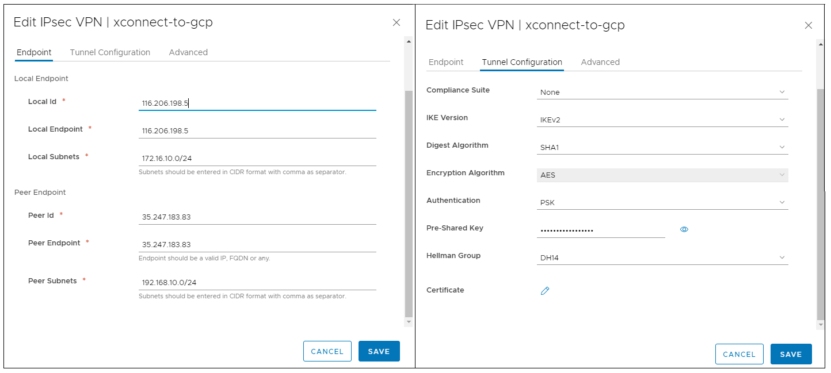This screenshot has height=373, width=831.
Task: Focus the Local Endpoint input field
Action: (257, 131)
